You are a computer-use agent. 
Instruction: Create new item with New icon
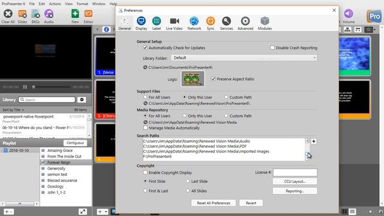pyautogui.click(x=75, y=14)
